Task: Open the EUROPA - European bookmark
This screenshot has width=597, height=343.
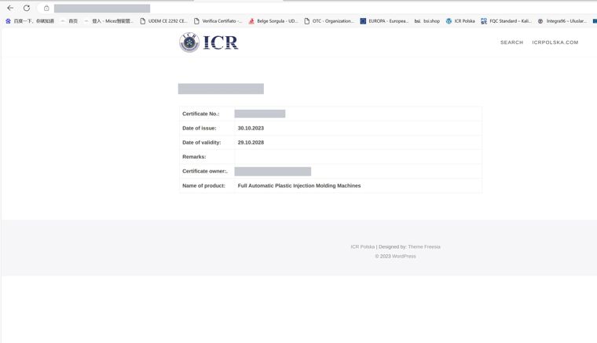Action: pyautogui.click(x=384, y=21)
